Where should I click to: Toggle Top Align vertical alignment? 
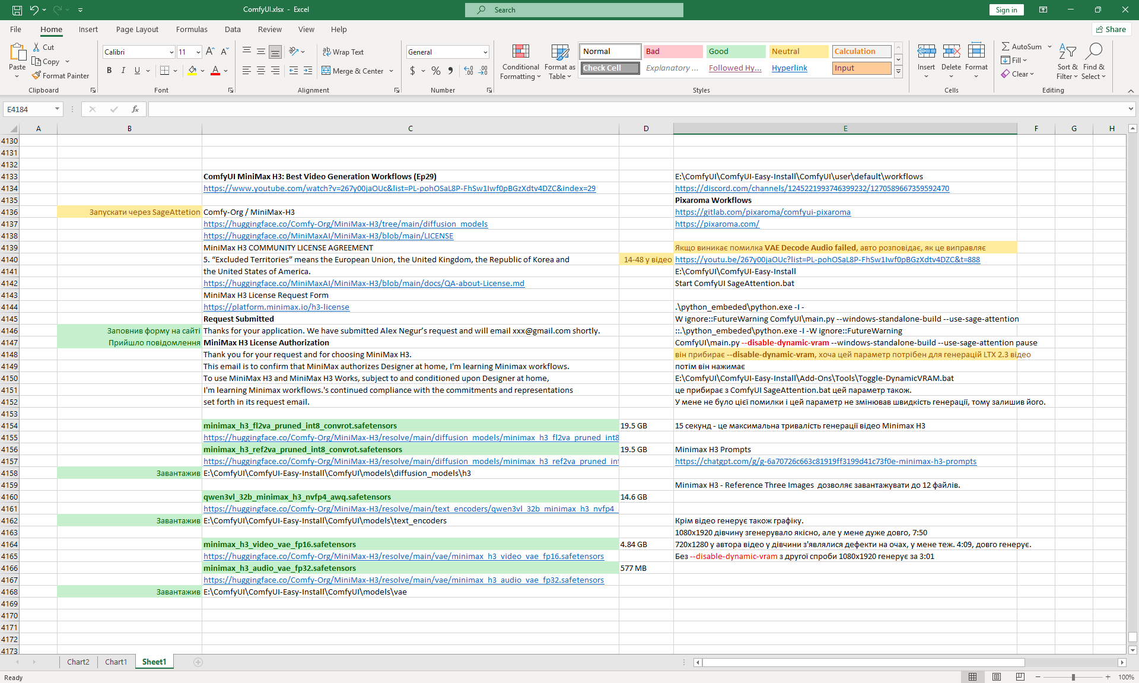[247, 52]
